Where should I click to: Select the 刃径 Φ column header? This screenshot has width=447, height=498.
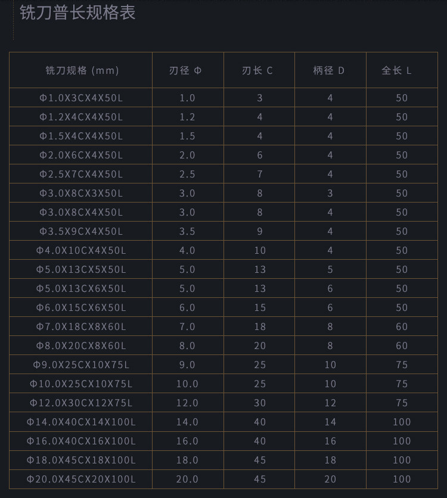click(186, 70)
